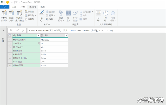Add a 条件列 (Conditional Column)
Image resolution: width=166 pixels, height=105 pixels.
(29, 12)
